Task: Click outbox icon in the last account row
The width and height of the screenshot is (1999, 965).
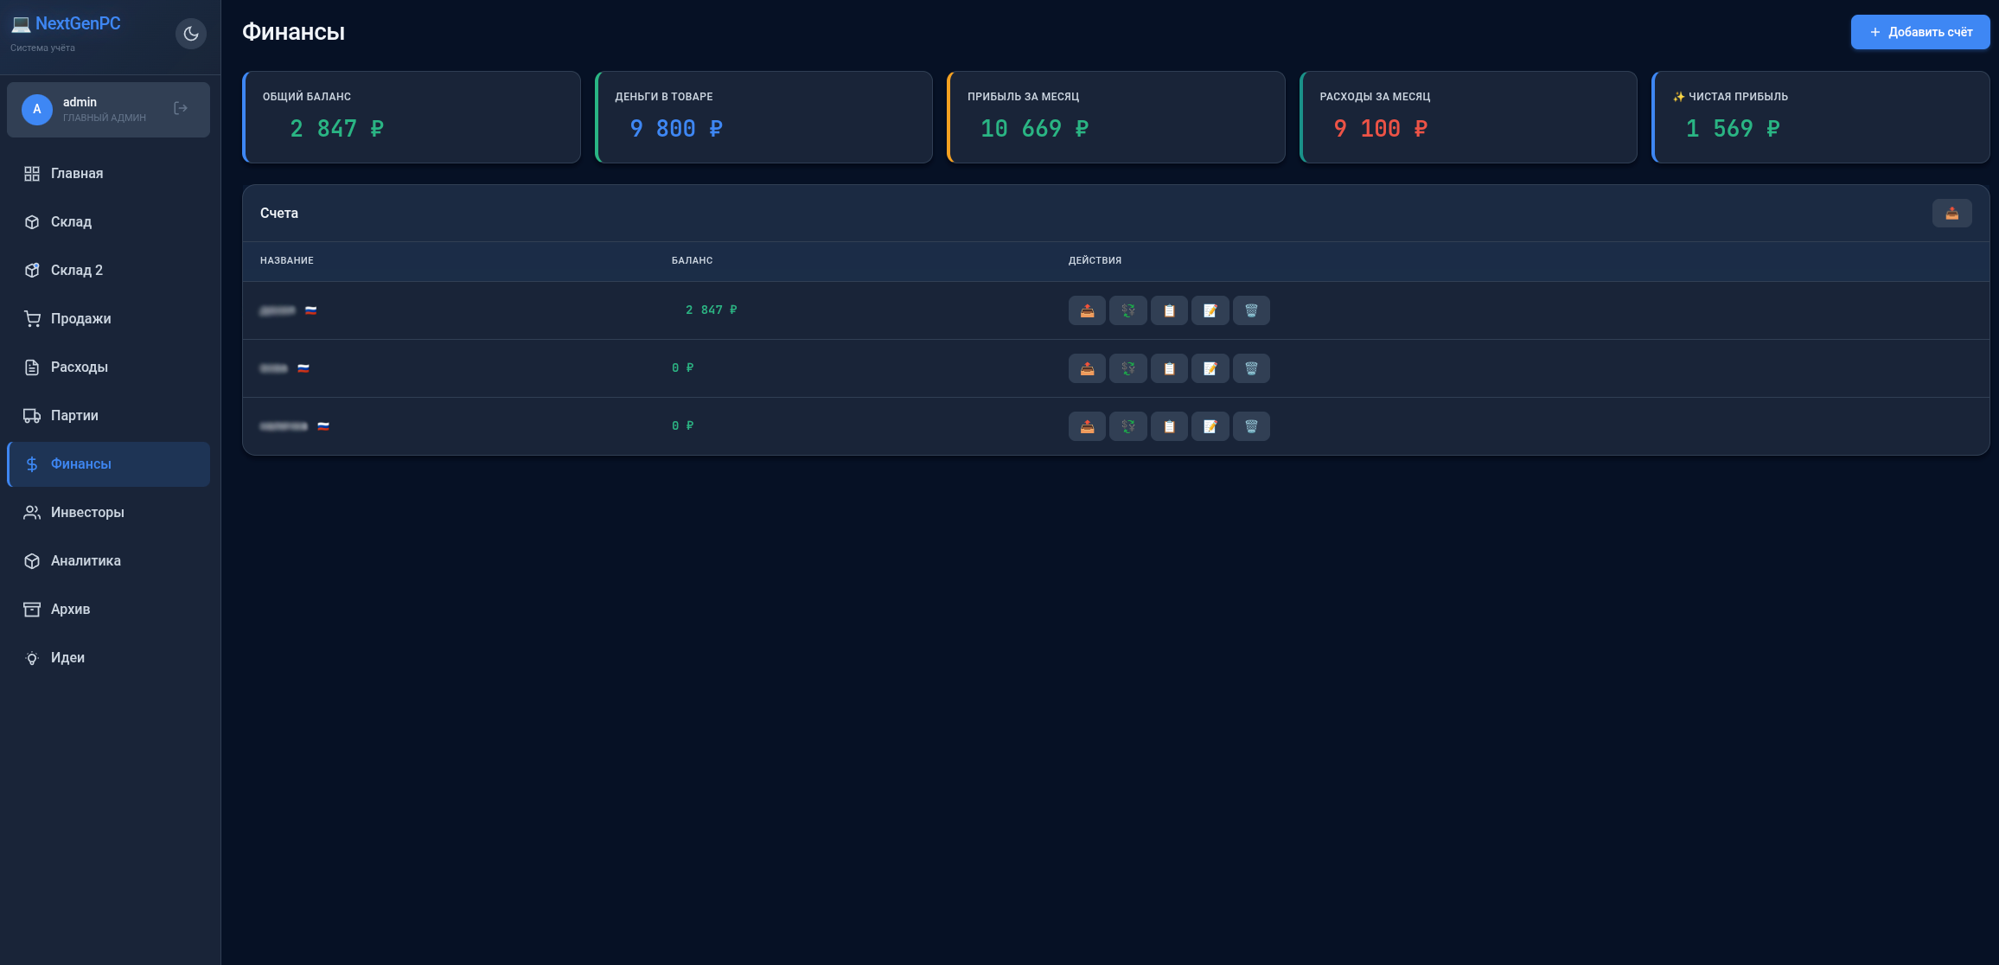Action: [x=1087, y=426]
